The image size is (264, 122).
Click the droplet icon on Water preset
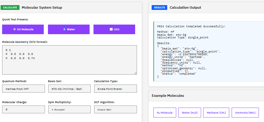(x=64, y=29)
